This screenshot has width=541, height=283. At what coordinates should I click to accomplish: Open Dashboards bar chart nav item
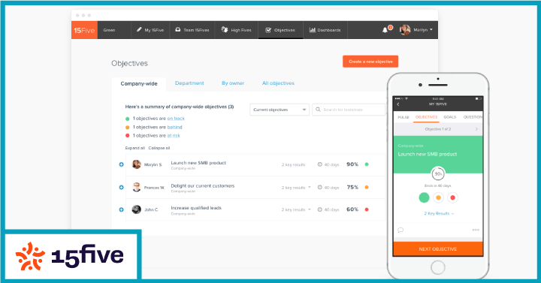click(325, 30)
